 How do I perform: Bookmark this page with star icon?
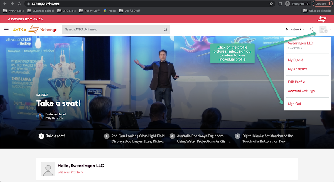[x=271, y=4]
